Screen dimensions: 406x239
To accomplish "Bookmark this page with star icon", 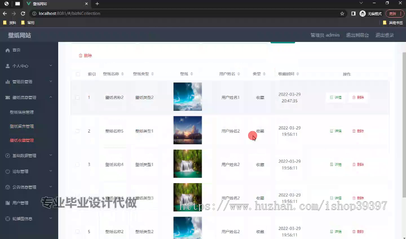I will (x=342, y=14).
